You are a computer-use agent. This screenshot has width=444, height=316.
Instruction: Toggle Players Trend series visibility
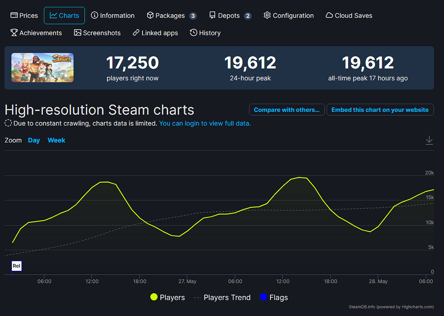222,297
